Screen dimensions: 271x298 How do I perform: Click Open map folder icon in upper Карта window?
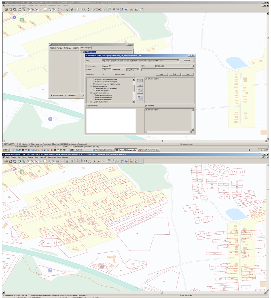(x=6, y=9)
